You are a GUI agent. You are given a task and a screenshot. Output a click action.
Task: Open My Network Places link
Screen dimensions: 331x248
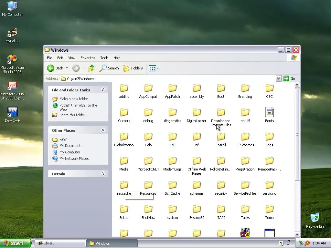click(74, 159)
